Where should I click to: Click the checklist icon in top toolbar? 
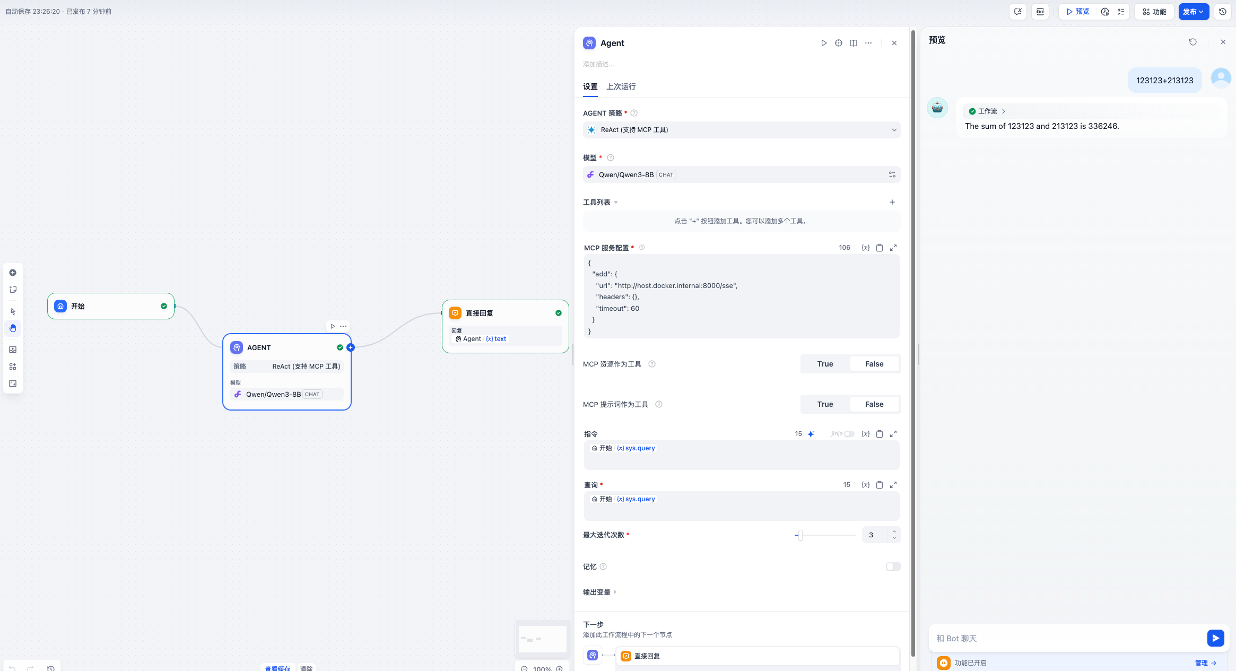click(x=1121, y=12)
